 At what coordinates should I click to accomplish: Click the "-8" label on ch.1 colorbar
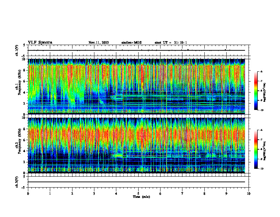pos(261,91)
